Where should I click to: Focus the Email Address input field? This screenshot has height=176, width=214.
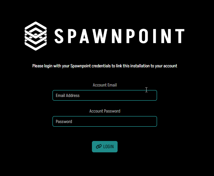[x=104, y=95]
